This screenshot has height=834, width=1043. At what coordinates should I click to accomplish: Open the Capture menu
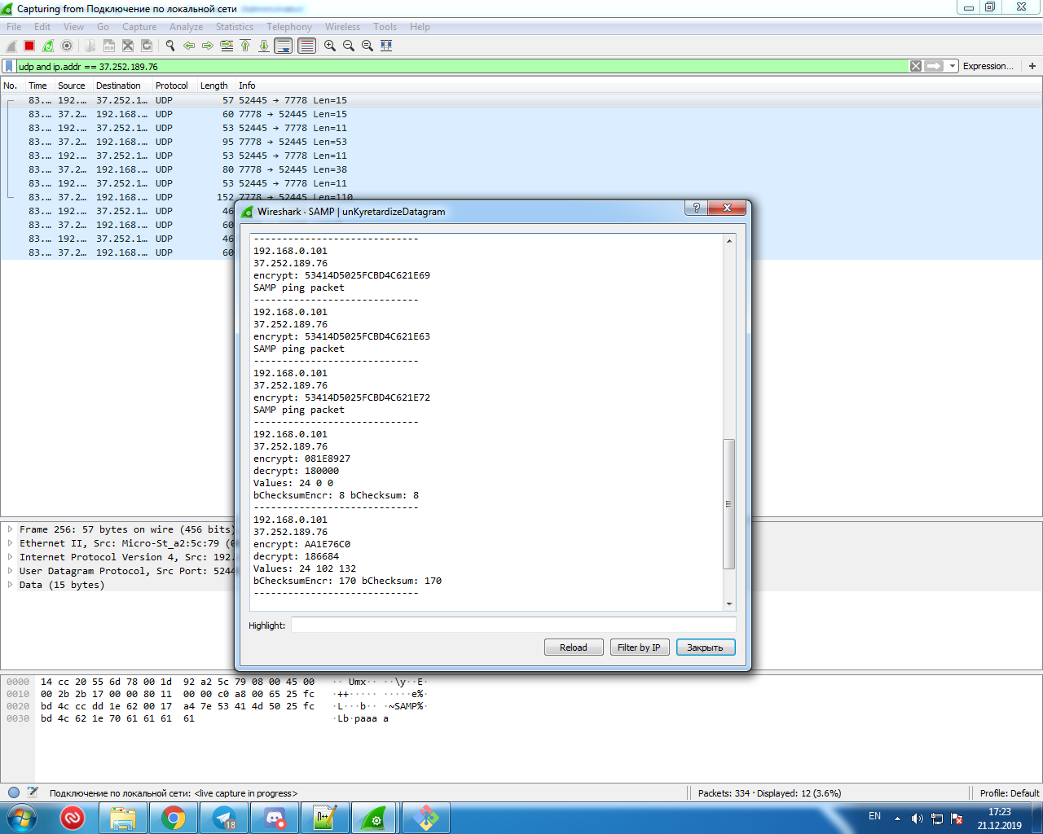coord(139,27)
